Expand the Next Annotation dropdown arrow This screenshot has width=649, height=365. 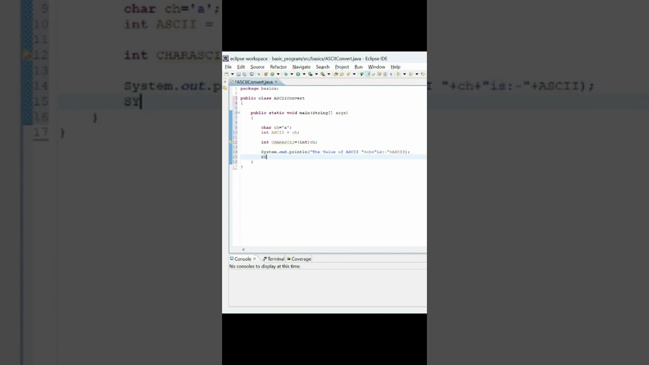[404, 74]
